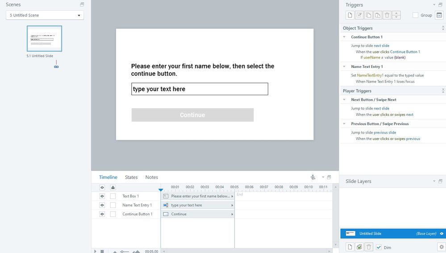The height and width of the screenshot is (253, 446).
Task: Click the blue timeline playhead marker
Action: (x=161, y=190)
